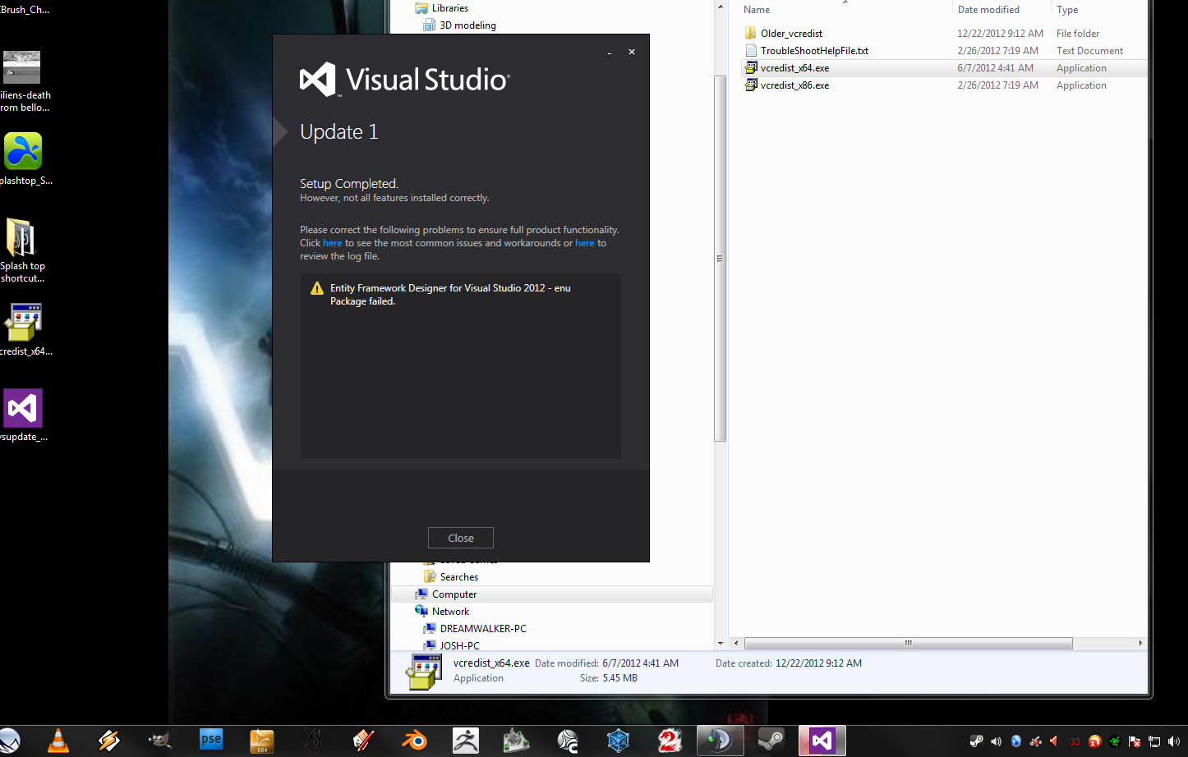
Task: Select Computer in the Explorer navigation pane
Action: 454,594
